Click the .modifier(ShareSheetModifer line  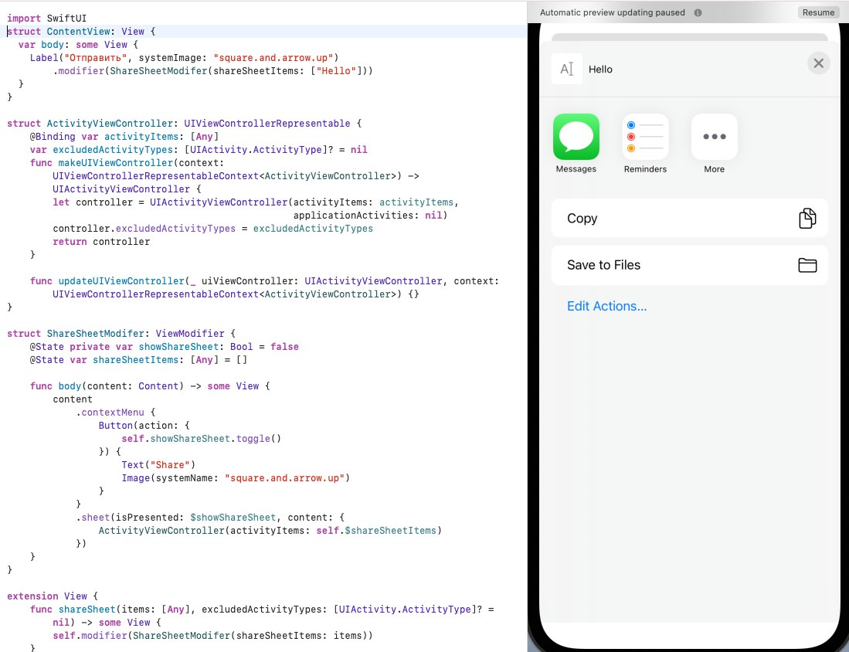(x=212, y=71)
